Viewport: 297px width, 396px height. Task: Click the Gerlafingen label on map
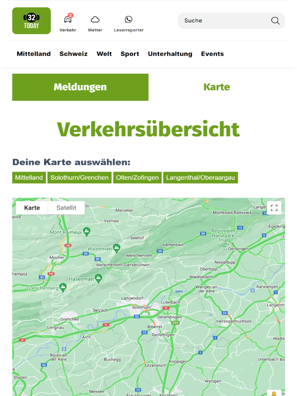163,335
